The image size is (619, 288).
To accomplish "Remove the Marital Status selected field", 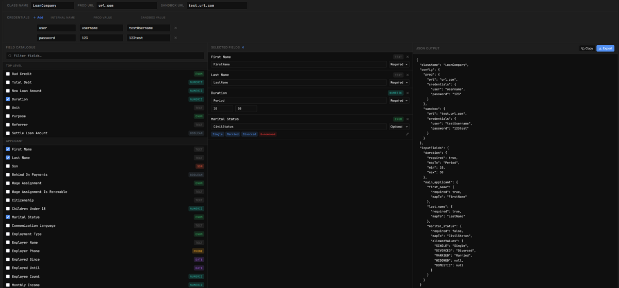I will coord(408,119).
